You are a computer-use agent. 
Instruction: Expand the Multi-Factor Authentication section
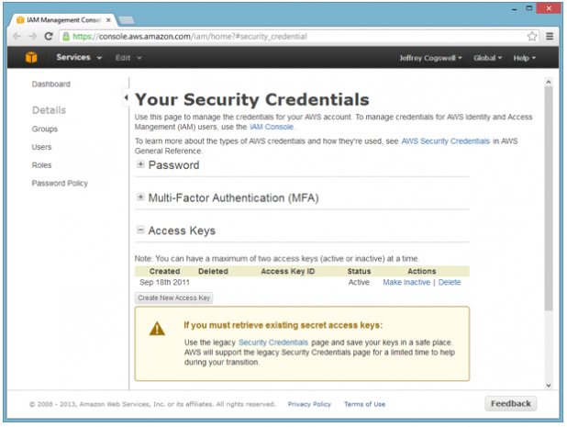pyautogui.click(x=140, y=197)
